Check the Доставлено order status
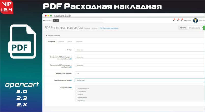This screenshot has height=112, width=205. [76, 101]
